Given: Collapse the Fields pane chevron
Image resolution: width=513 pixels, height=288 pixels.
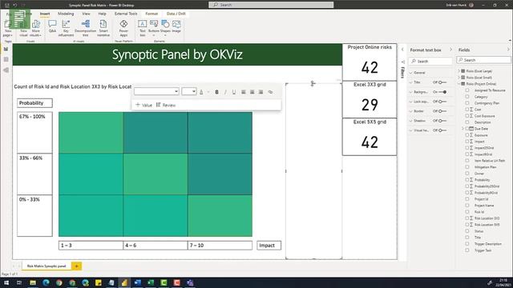Looking at the screenshot, I should pyautogui.click(x=508, y=50).
